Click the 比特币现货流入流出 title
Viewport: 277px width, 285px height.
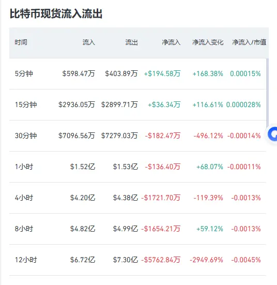tap(56, 13)
